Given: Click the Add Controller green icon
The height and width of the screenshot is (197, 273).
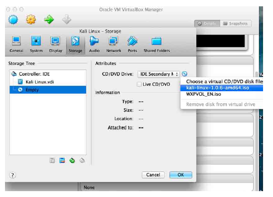Looking at the screenshot, I should point(72,160).
